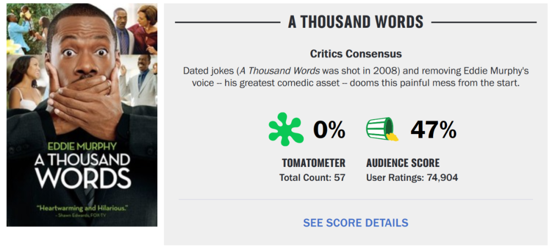Image resolution: width=555 pixels, height=248 pixels.
Task: Click the divider line above score details
Action: point(356,200)
